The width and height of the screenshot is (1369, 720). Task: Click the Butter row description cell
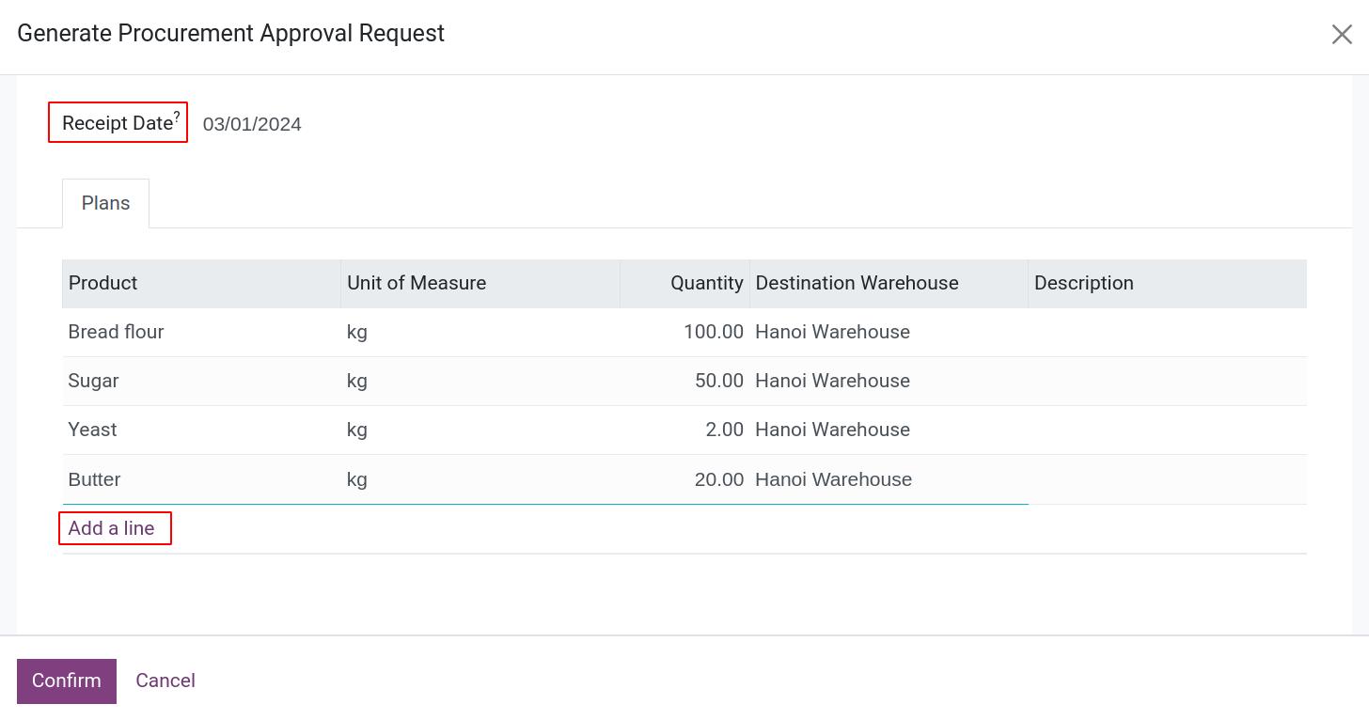point(1166,479)
